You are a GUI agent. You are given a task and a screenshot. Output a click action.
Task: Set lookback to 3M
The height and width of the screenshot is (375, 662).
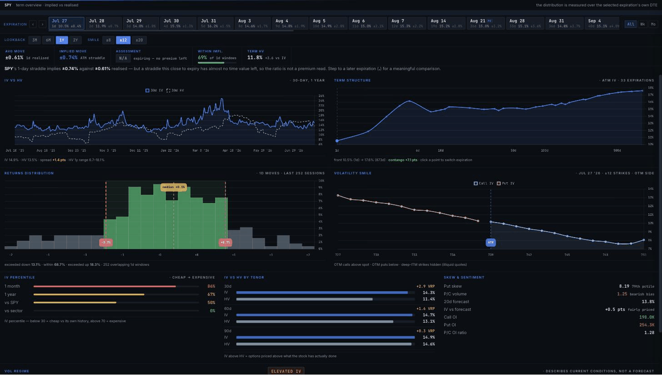pos(35,40)
